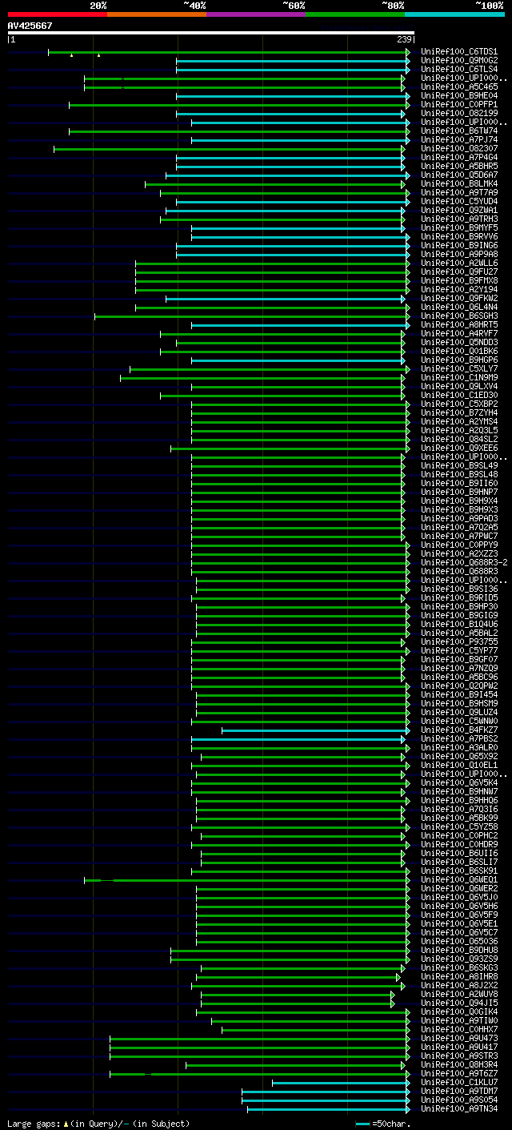This screenshot has height=1130, width=512.
Task: Click the orange ~40% legend segment
Action: 156,14
